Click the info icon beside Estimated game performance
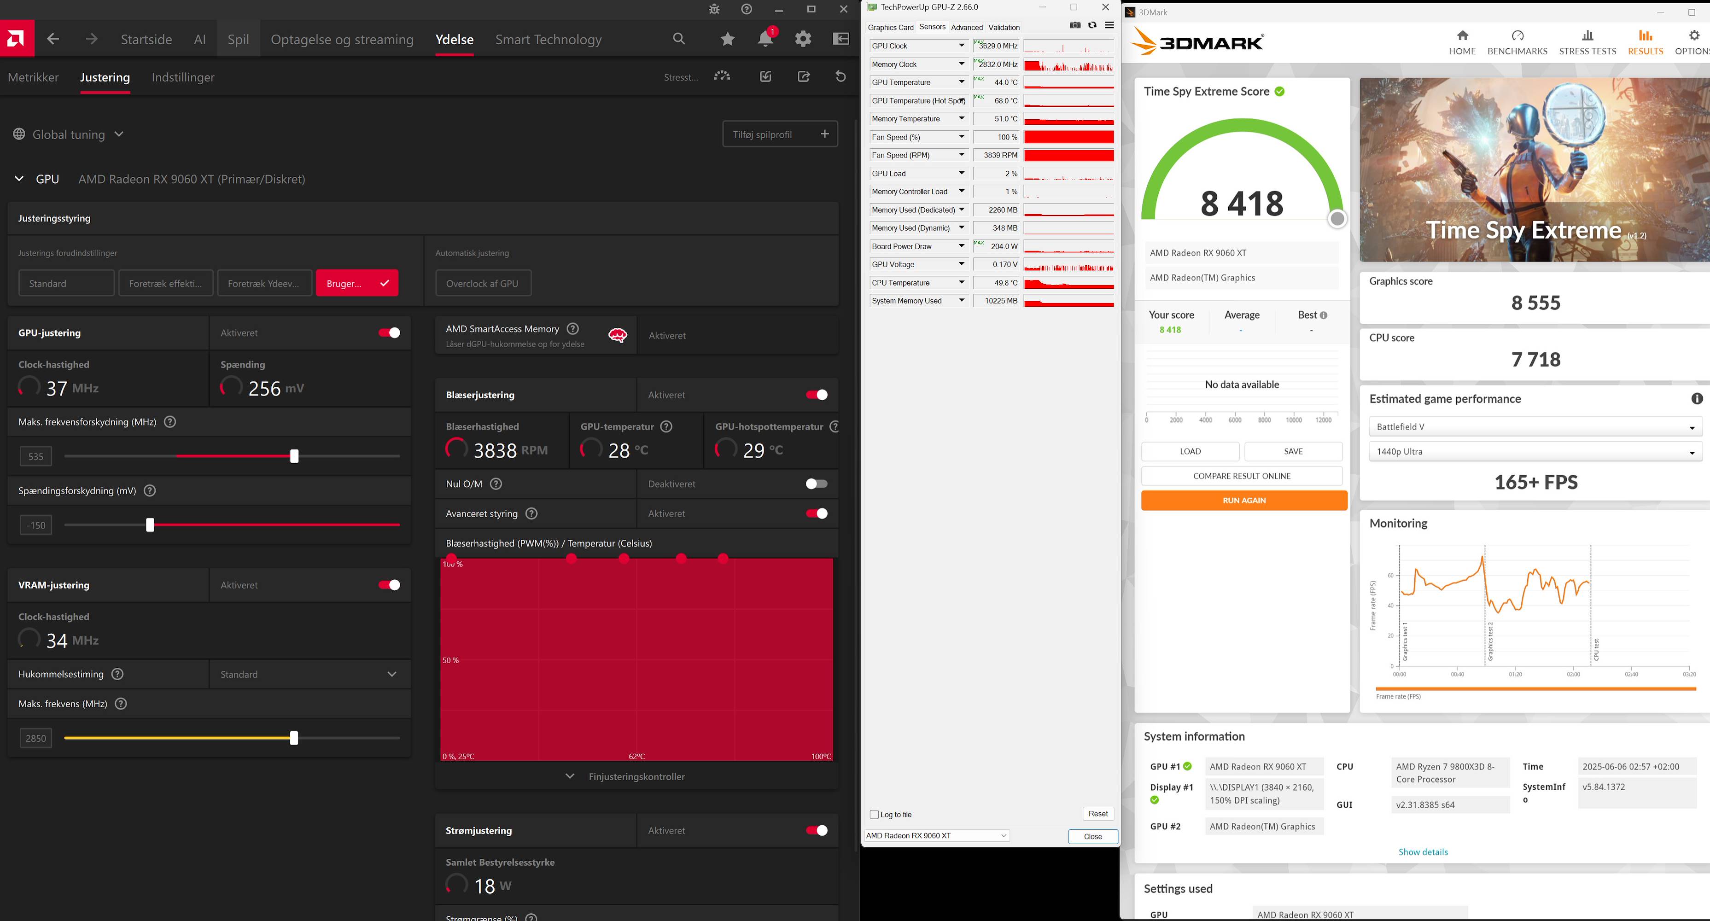This screenshot has height=921, width=1710. click(1697, 399)
